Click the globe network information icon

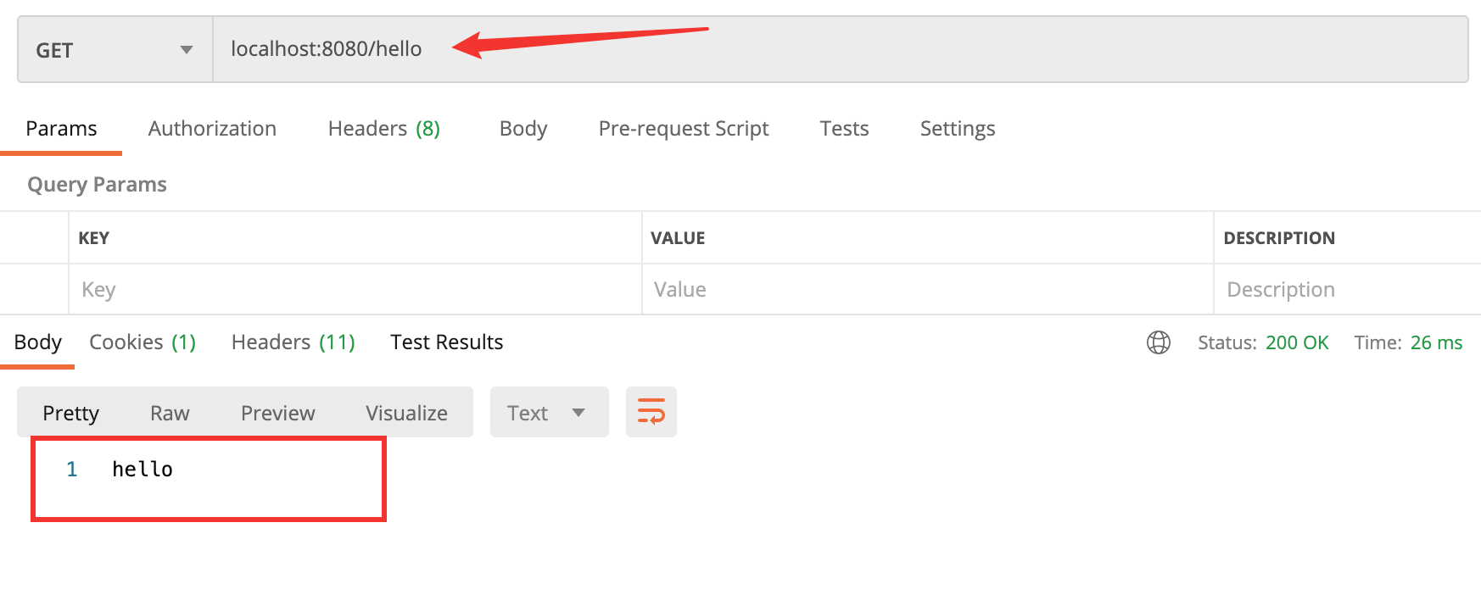(1158, 342)
